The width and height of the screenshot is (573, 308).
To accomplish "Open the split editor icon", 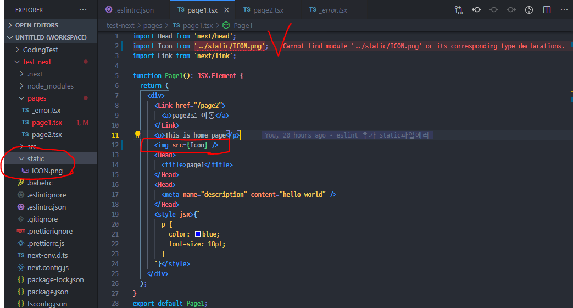I will pos(547,10).
